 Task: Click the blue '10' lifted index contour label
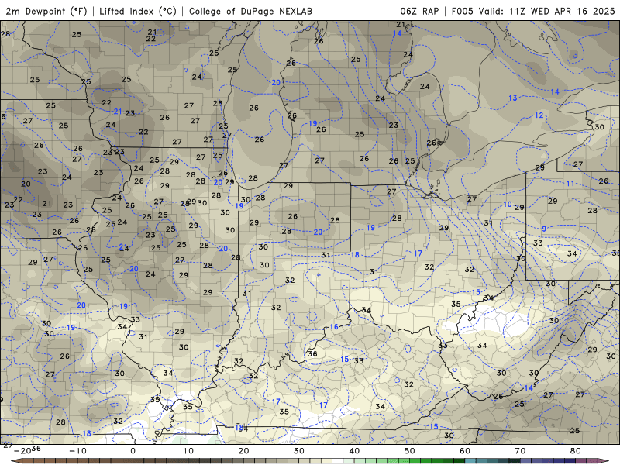coord(508,205)
